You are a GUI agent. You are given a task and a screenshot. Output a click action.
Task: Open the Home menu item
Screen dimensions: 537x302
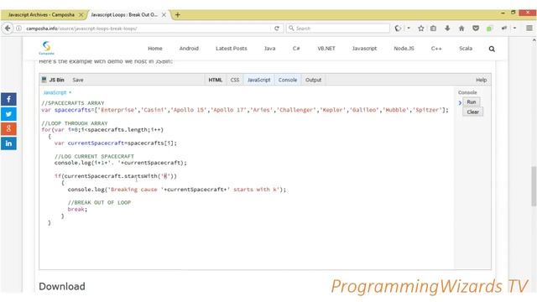[x=155, y=49]
